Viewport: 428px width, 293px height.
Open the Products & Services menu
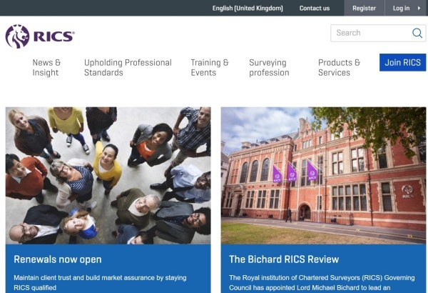coord(339,68)
